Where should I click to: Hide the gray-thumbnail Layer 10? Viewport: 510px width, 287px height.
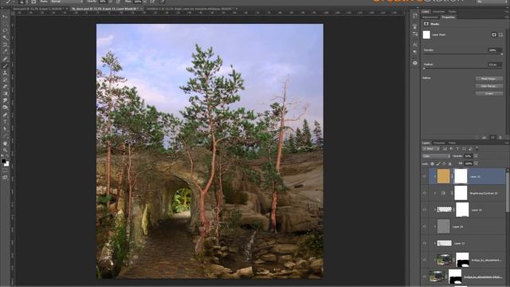[425, 226]
